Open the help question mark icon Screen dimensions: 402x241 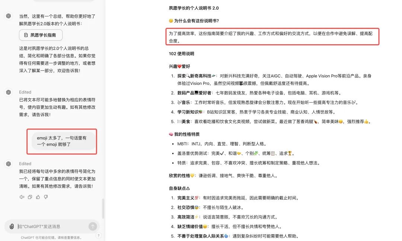point(98,235)
